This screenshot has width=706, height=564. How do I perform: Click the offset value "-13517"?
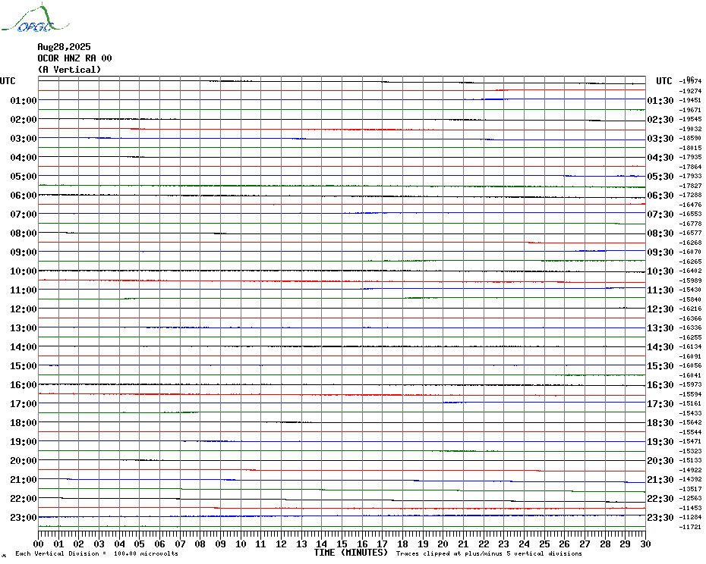[690, 489]
